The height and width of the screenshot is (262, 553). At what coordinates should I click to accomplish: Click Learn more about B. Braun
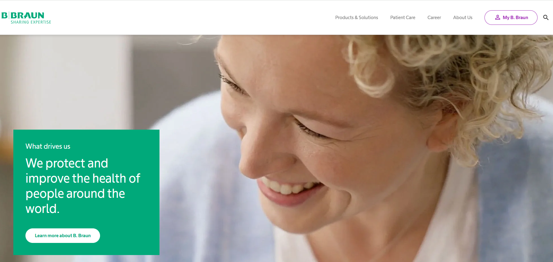[63, 236]
